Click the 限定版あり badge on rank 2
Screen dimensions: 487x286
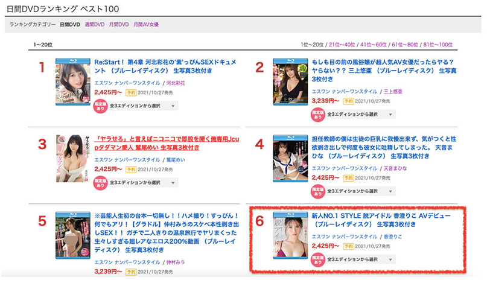coord(318,115)
